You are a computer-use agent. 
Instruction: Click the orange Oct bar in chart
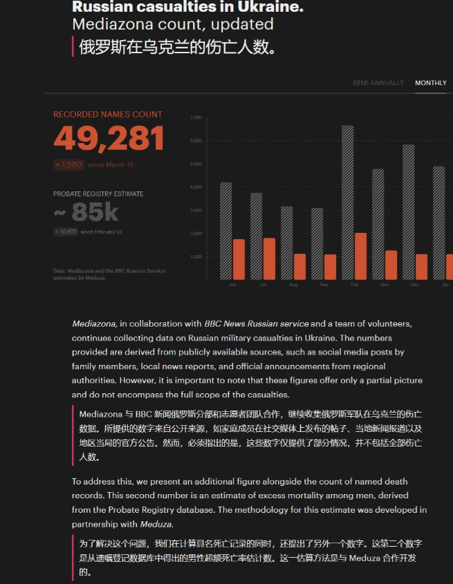[x=360, y=256]
